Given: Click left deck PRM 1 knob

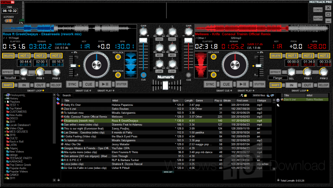Looking at the screenshot, I should tap(40, 72).
